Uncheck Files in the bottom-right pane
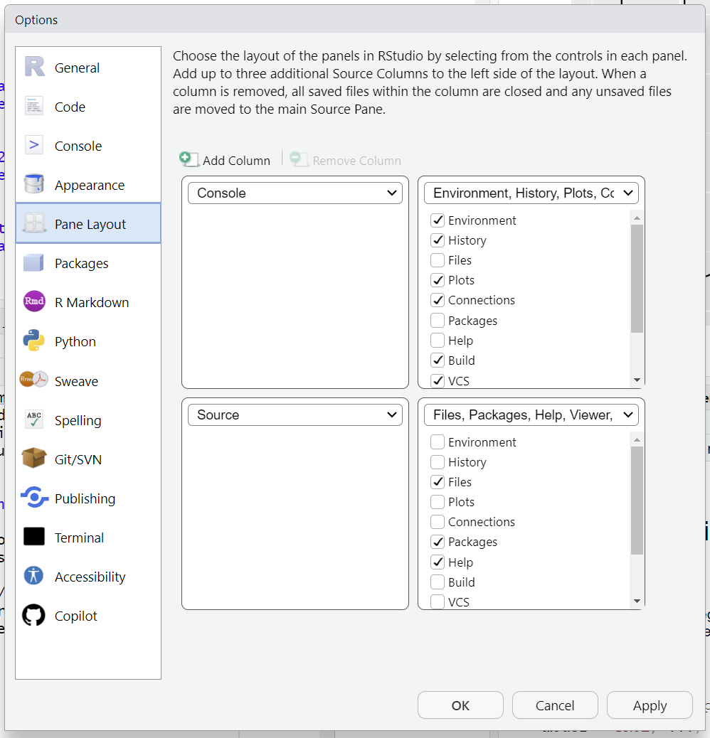The width and height of the screenshot is (710, 738). 438,481
